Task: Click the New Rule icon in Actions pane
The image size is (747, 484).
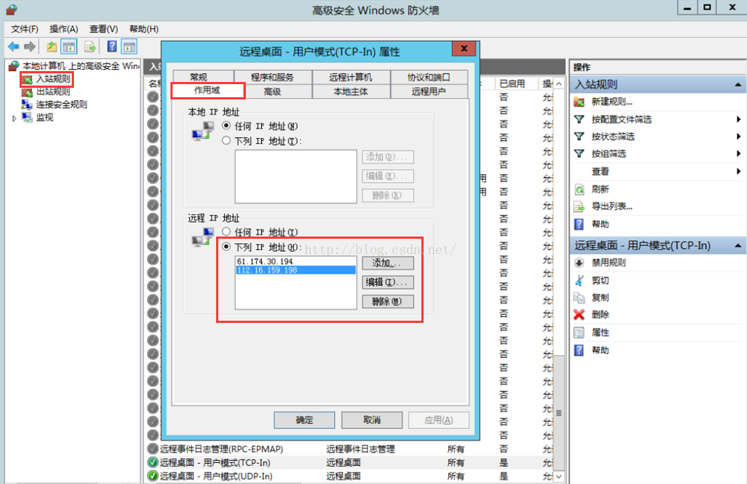Action: tap(579, 102)
